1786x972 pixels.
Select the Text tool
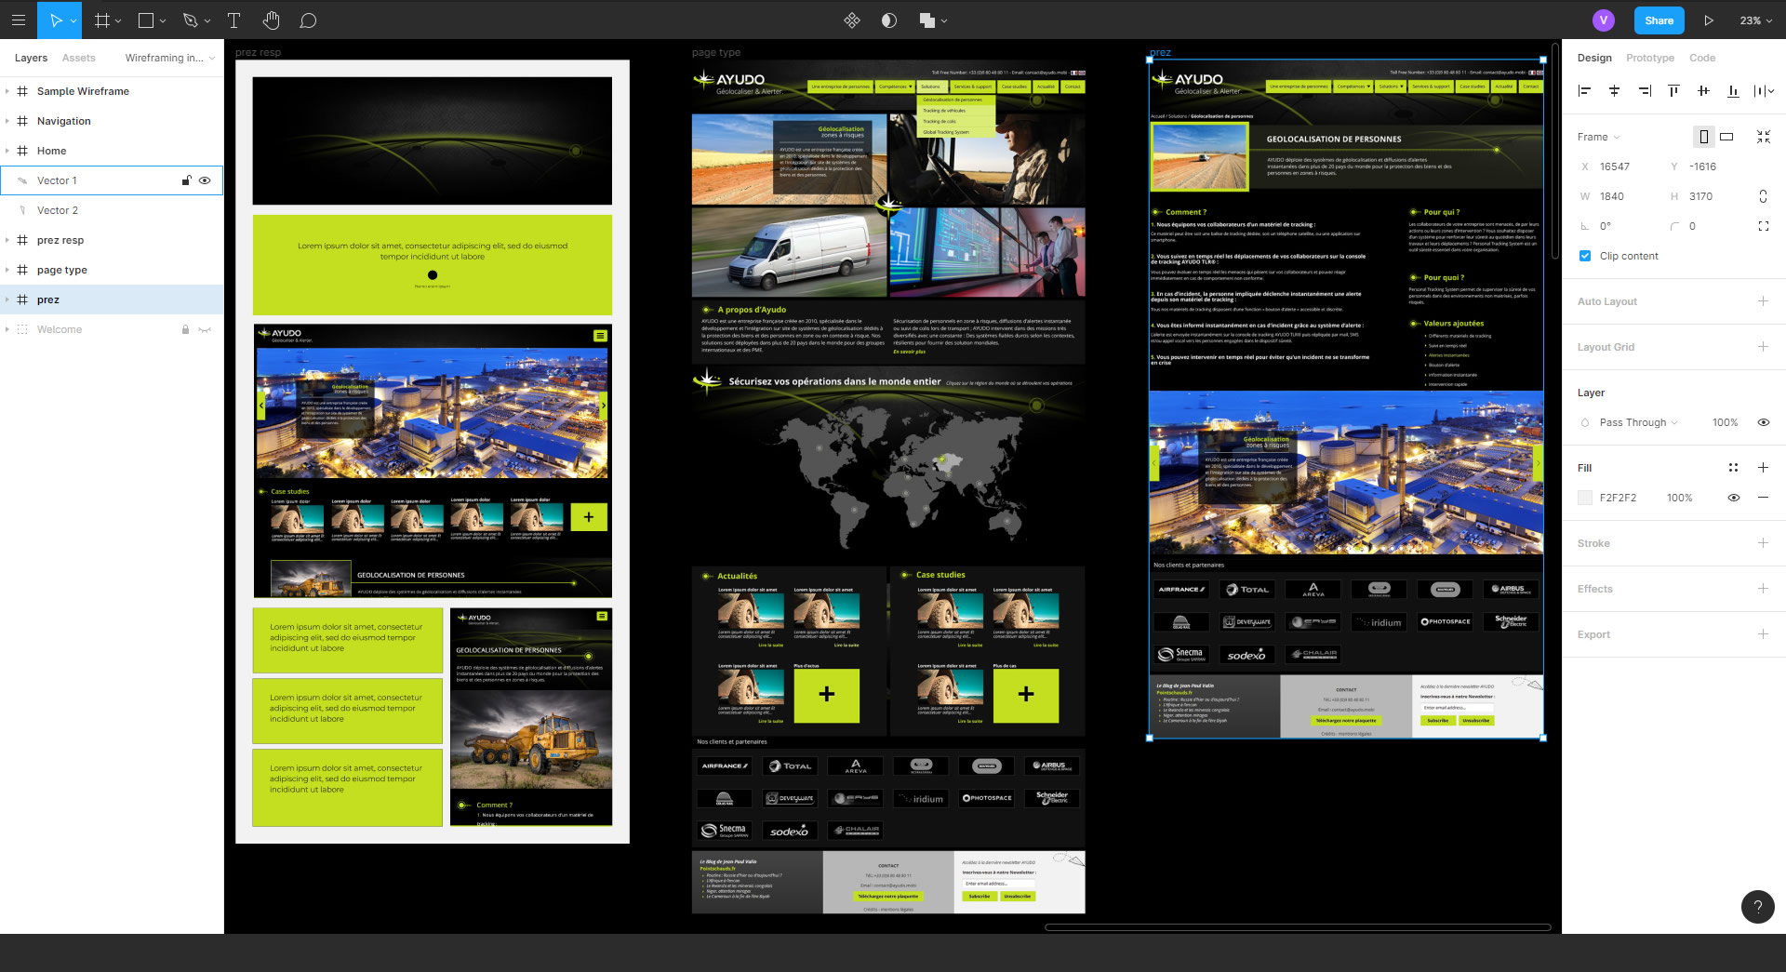233,20
